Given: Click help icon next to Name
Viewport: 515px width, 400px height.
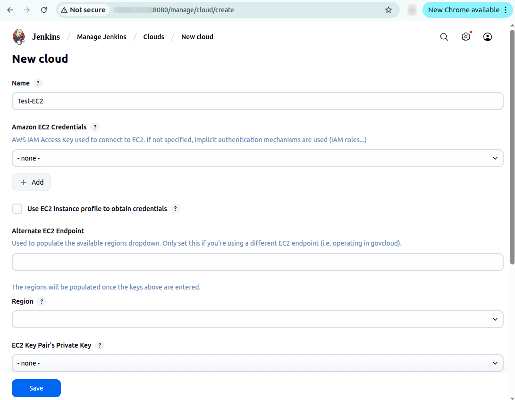Looking at the screenshot, I should pyautogui.click(x=38, y=83).
